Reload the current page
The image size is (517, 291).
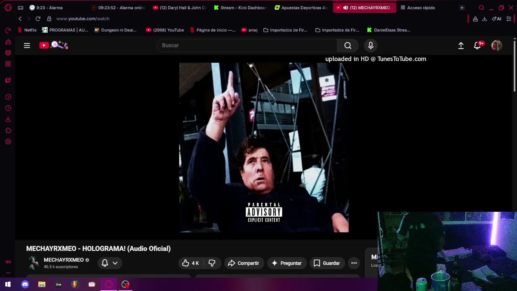(x=38, y=19)
